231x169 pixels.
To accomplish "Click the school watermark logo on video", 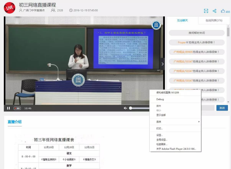I will pos(156,25).
